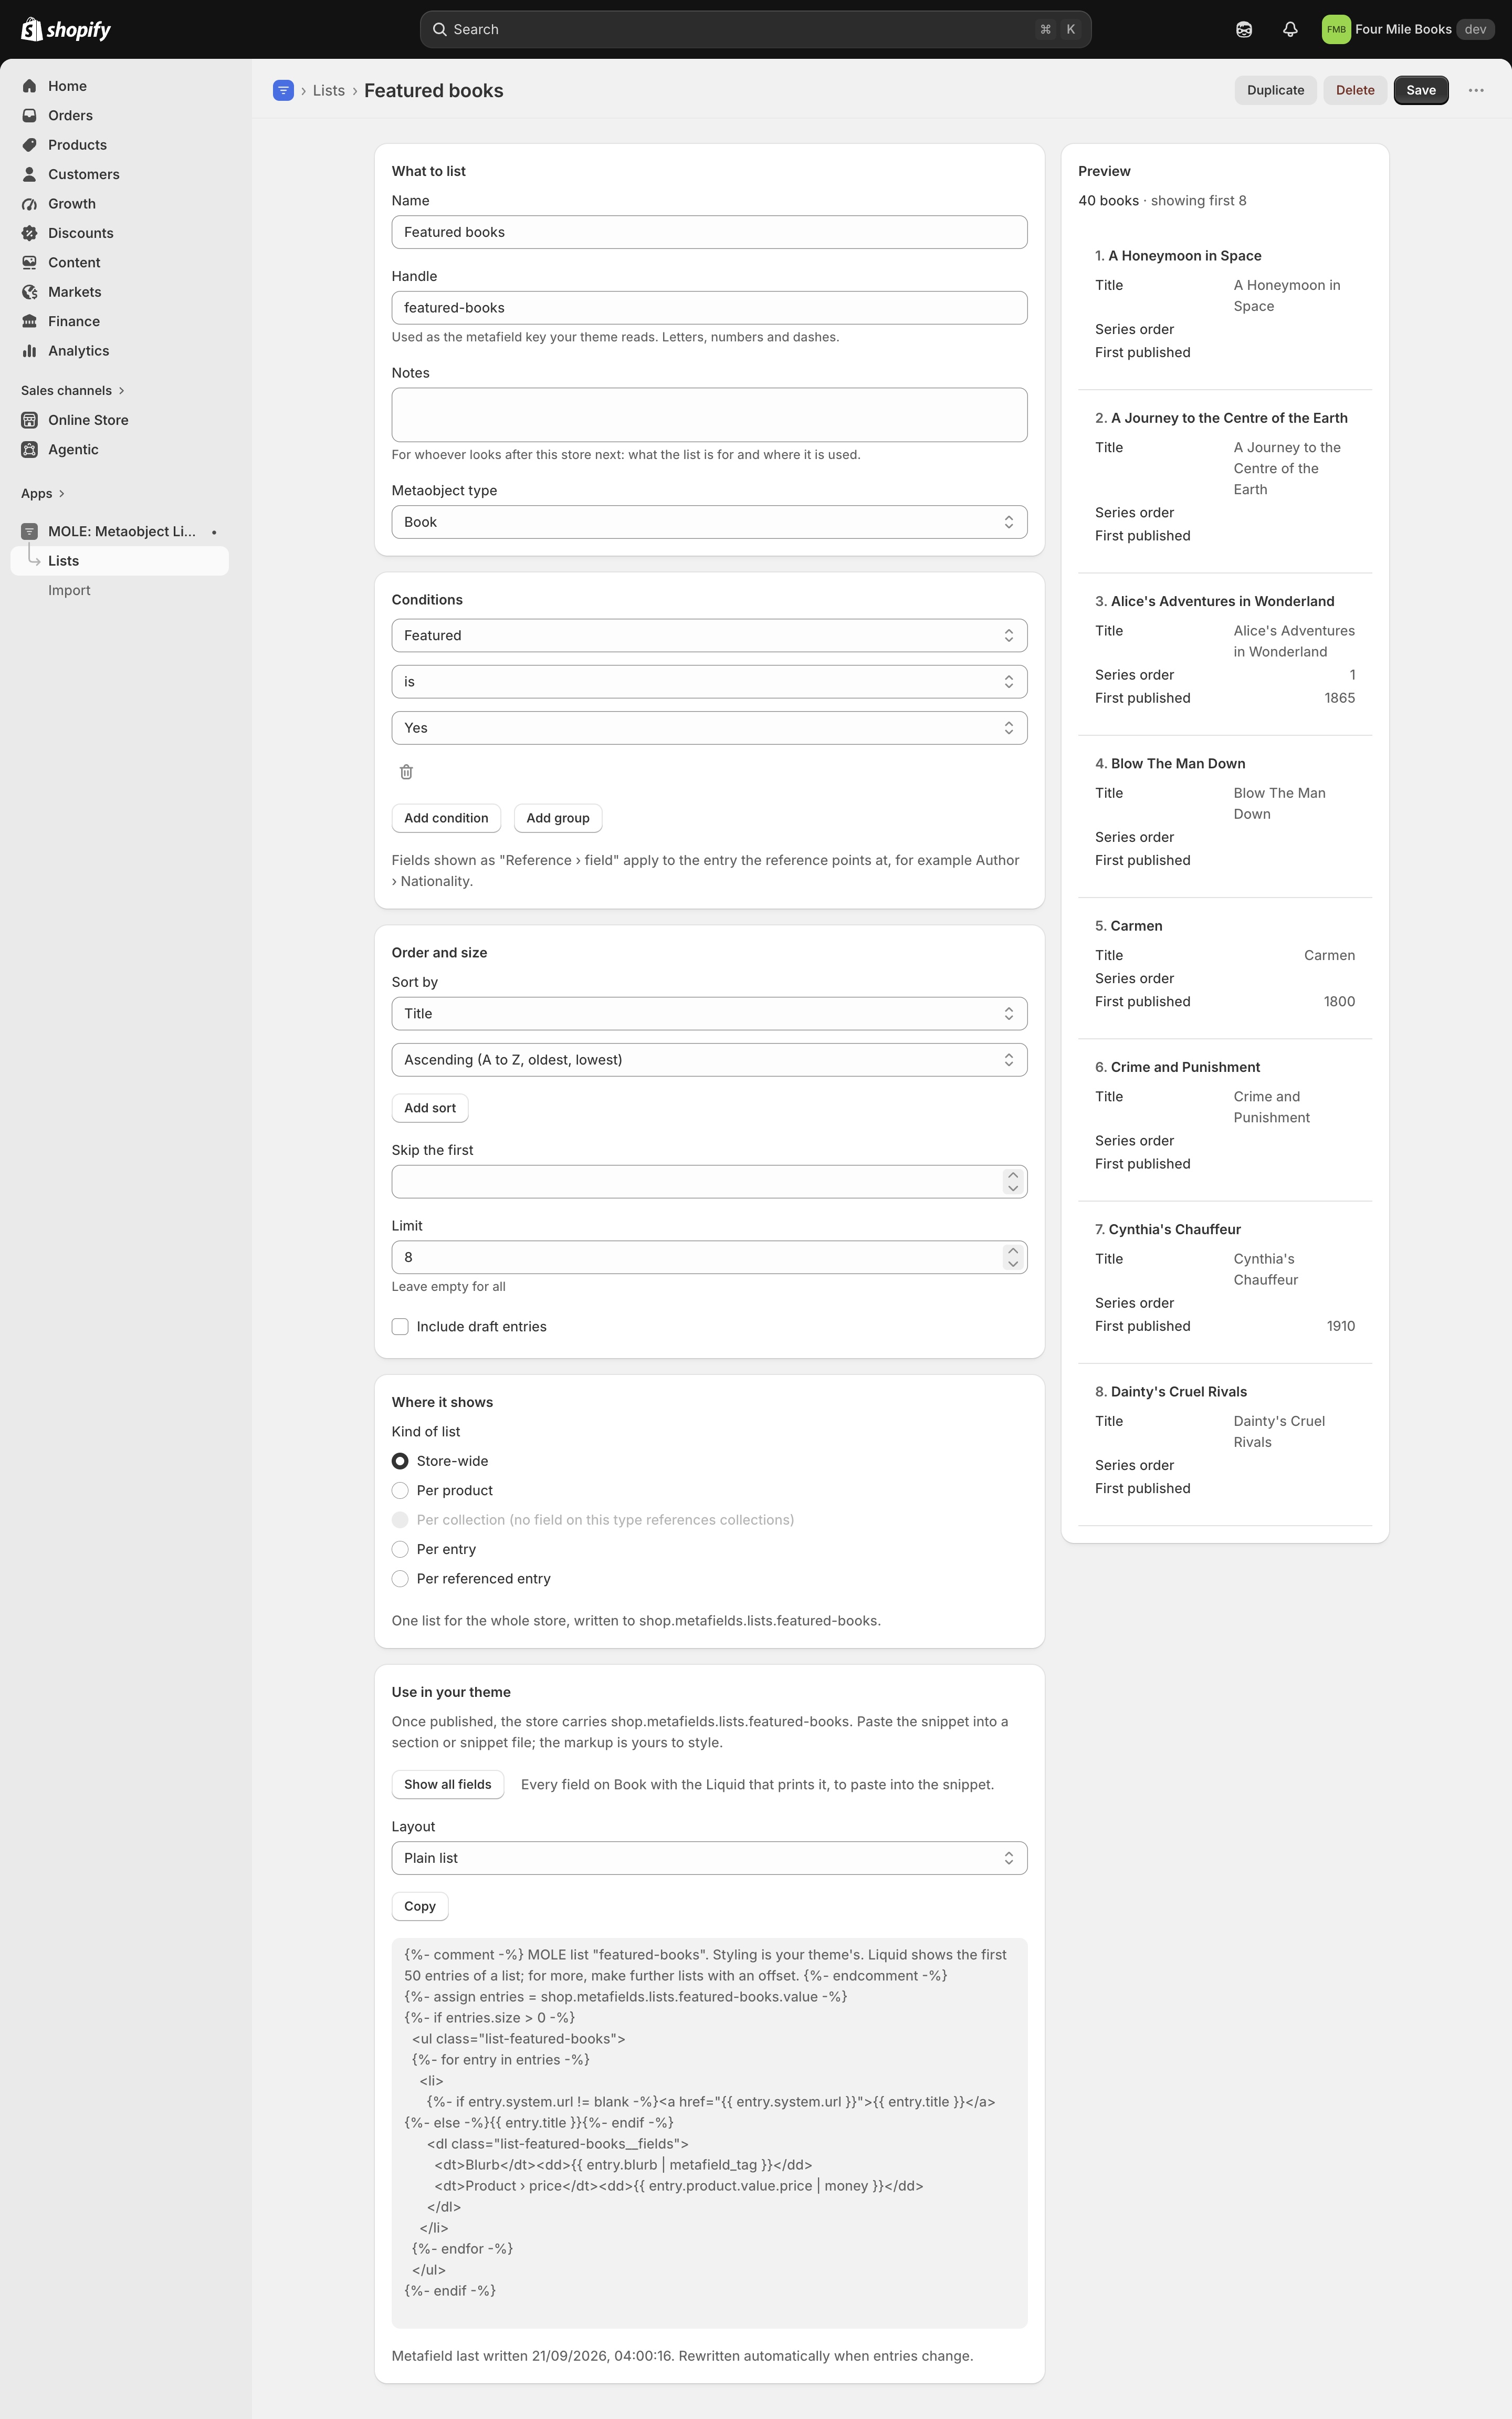Go to Content in sidebar
The width and height of the screenshot is (1512, 2419).
74,262
